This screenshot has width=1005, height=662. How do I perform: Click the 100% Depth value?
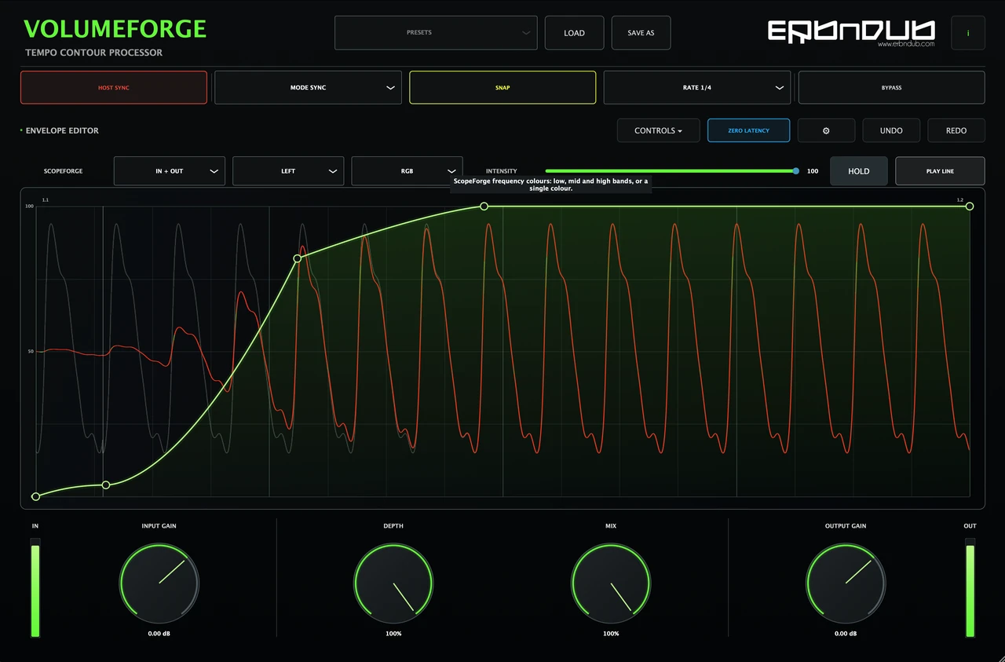(393, 634)
